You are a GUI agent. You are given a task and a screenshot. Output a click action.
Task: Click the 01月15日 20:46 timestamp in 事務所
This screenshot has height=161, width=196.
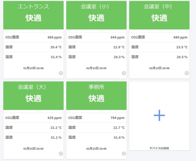click(x=96, y=148)
